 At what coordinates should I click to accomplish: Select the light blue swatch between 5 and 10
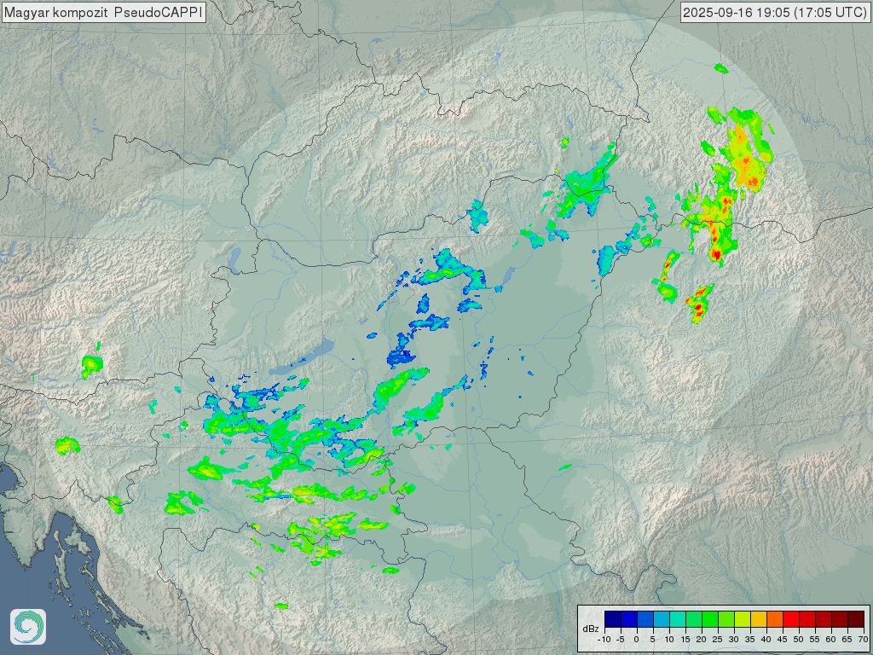point(662,619)
